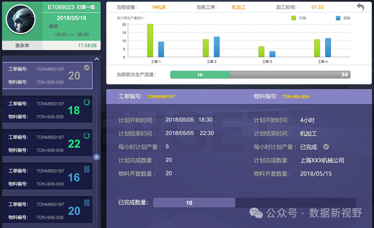Click the completed checkmark on quantity 20 card

point(86,68)
